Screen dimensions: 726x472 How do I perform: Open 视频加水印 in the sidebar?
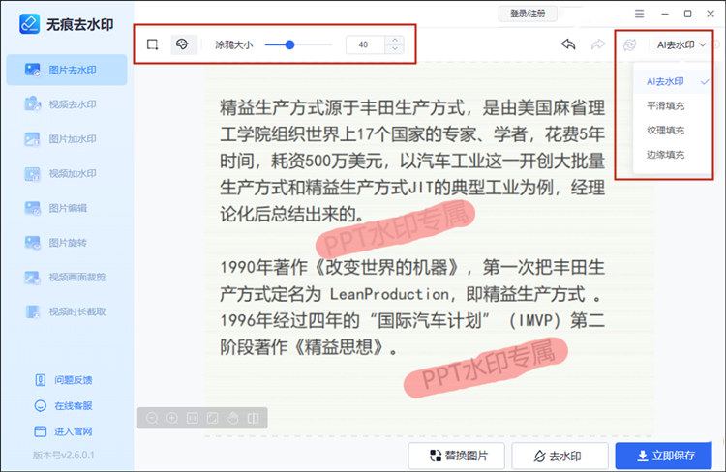67,173
